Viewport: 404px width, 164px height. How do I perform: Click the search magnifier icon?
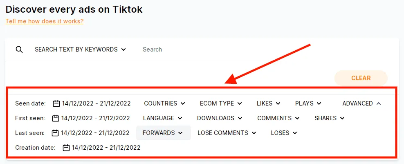pos(19,49)
